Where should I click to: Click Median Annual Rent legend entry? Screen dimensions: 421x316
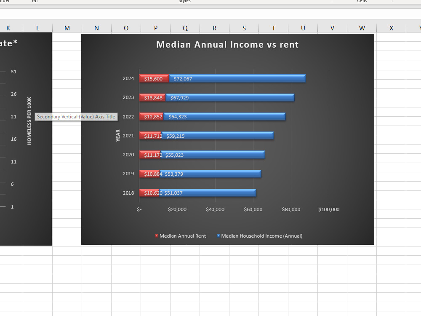(181, 236)
